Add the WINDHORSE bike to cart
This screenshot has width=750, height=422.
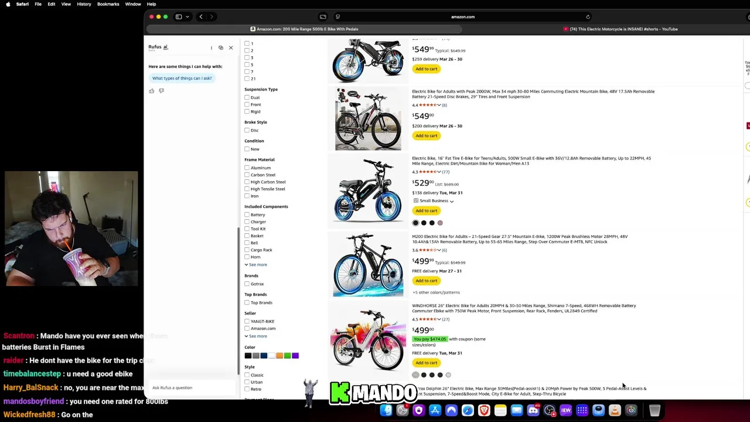[x=426, y=363]
